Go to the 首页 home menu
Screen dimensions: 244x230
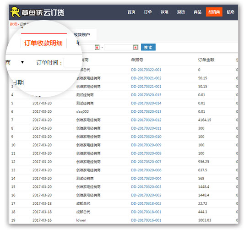(x=131, y=12)
